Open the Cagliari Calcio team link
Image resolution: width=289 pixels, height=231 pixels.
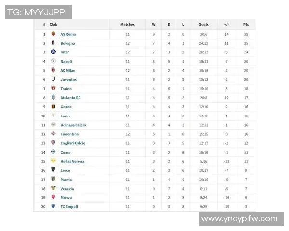pyautogui.click(x=73, y=143)
